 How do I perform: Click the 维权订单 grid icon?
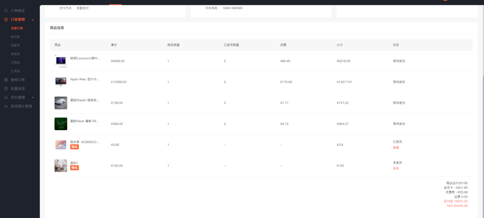[x=6, y=80]
